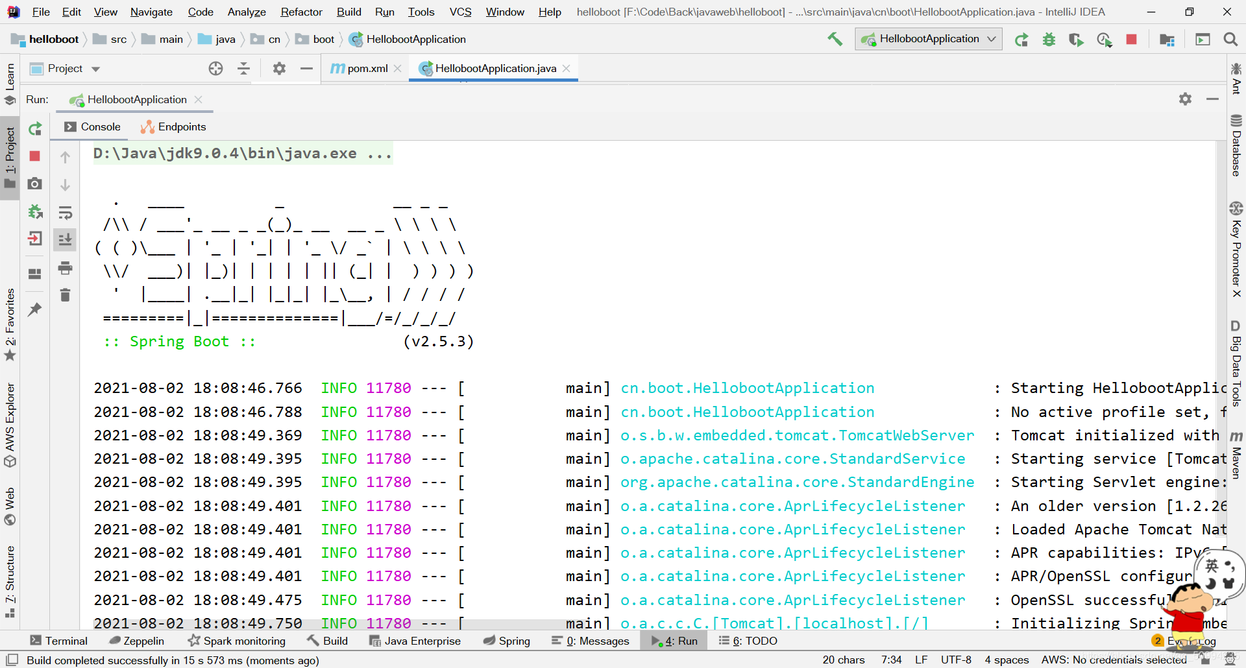Open the File menu
The height and width of the screenshot is (668, 1246).
tap(41, 12)
